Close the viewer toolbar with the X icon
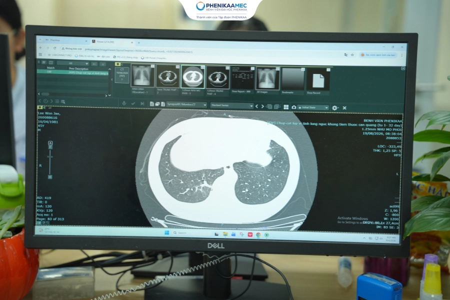The height and width of the screenshot is (300, 450). [344, 108]
